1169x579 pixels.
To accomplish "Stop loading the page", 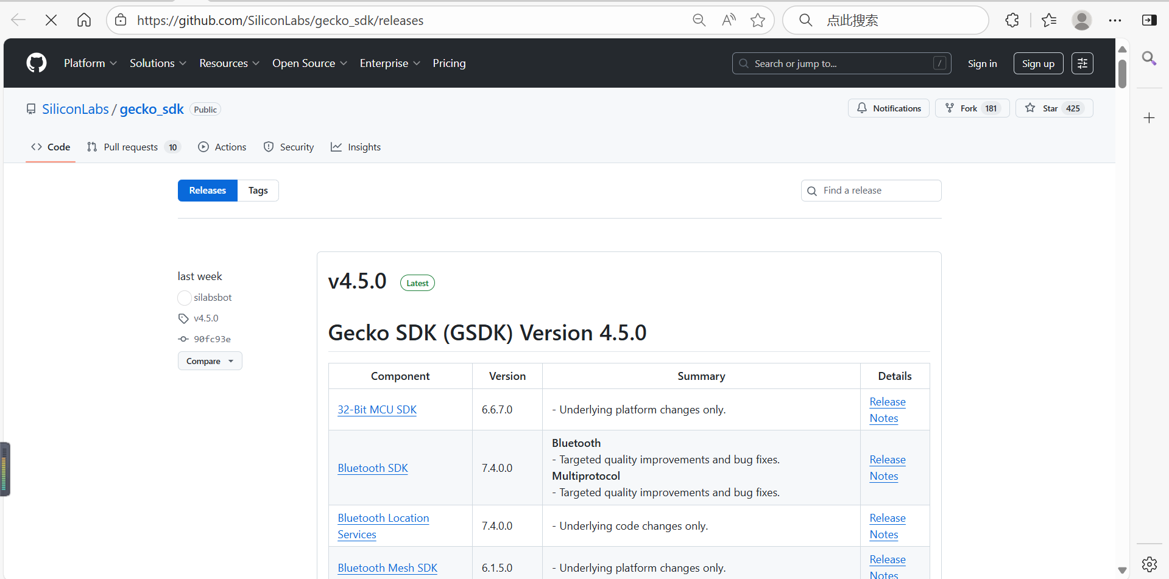I will pos(51,20).
